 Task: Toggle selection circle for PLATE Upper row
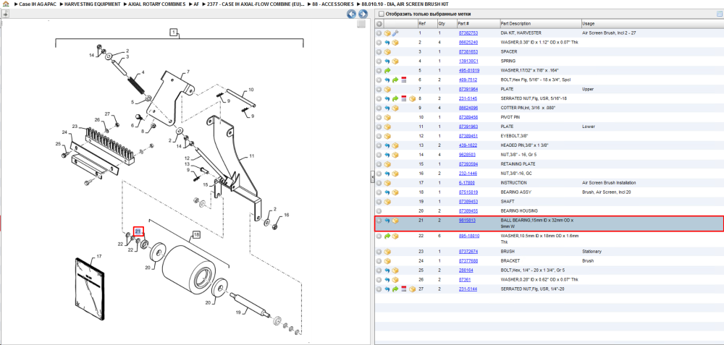point(379,89)
